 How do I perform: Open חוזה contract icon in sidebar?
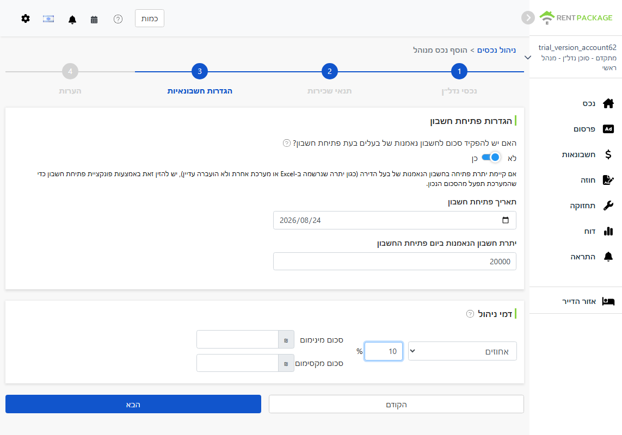[608, 180]
